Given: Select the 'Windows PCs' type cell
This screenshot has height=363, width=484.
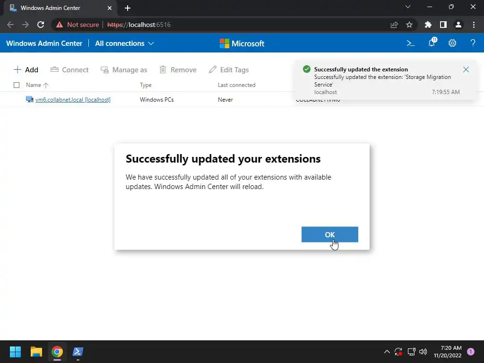Looking at the screenshot, I should 157,99.
